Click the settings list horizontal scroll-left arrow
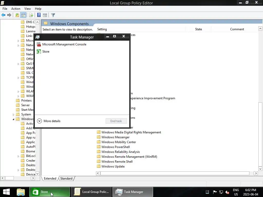The height and width of the screenshot is (197, 263). 98,173
